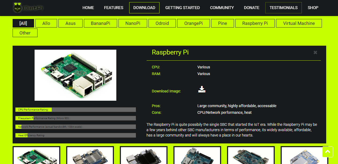Filter devices by Pine
Viewport: 338px width, 164px height.
(222, 23)
